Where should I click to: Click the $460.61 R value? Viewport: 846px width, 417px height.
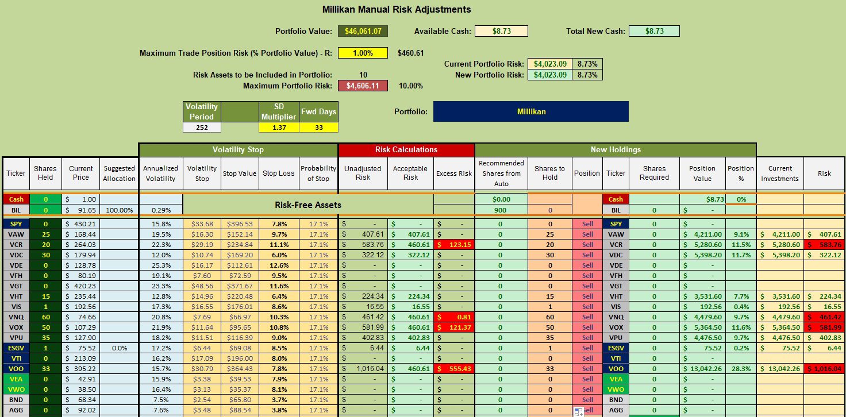pyautogui.click(x=410, y=53)
